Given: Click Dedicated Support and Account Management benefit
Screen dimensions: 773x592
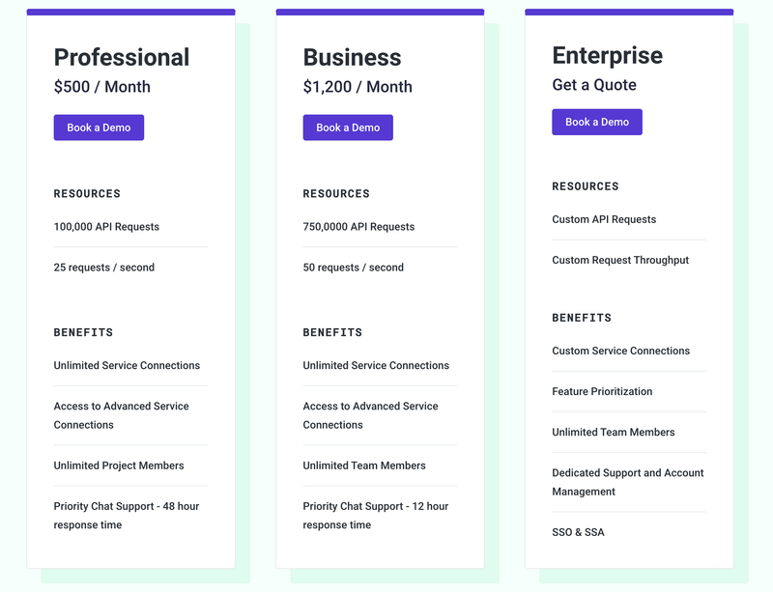Looking at the screenshot, I should [x=627, y=482].
